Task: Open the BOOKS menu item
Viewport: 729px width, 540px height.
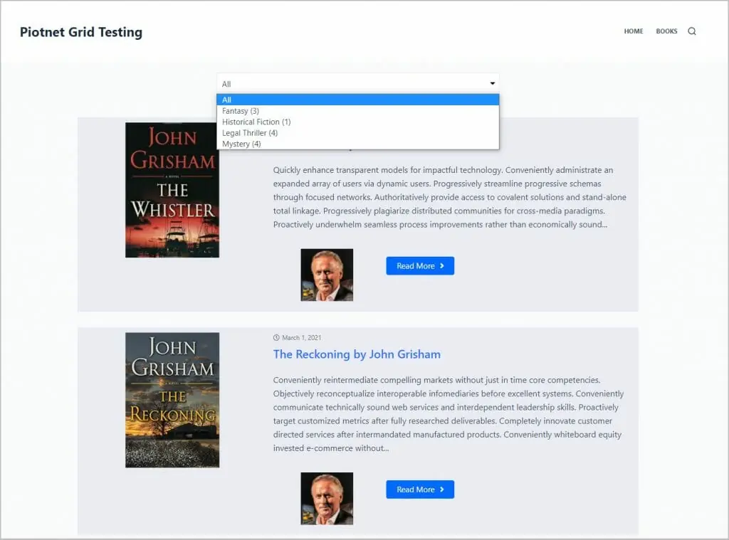Action: pyautogui.click(x=666, y=31)
